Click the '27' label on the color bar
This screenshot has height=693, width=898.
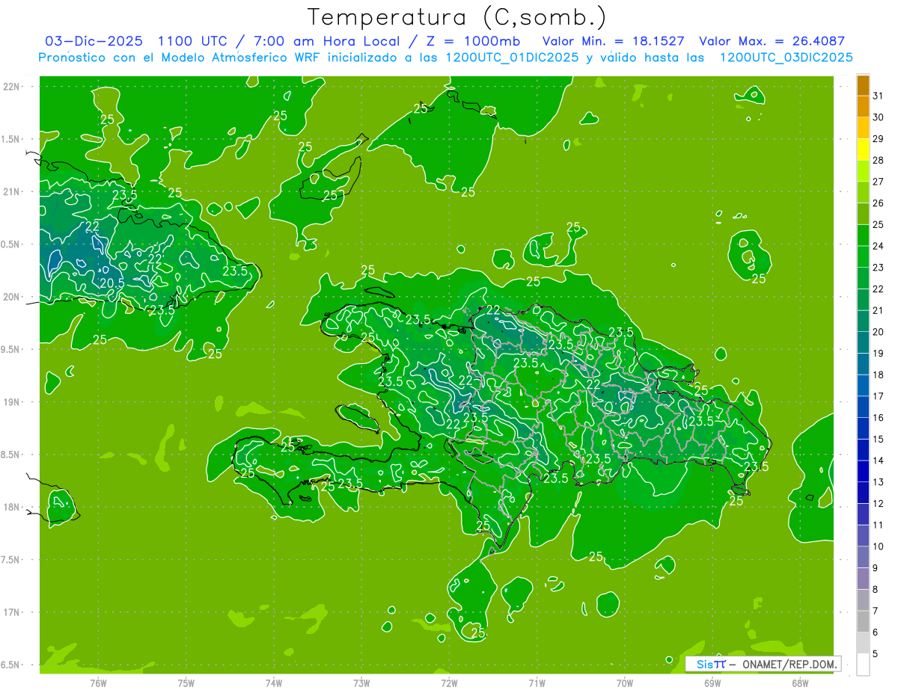pyautogui.click(x=879, y=182)
